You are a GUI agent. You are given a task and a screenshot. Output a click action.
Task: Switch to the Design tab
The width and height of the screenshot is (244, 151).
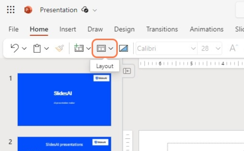tap(124, 29)
